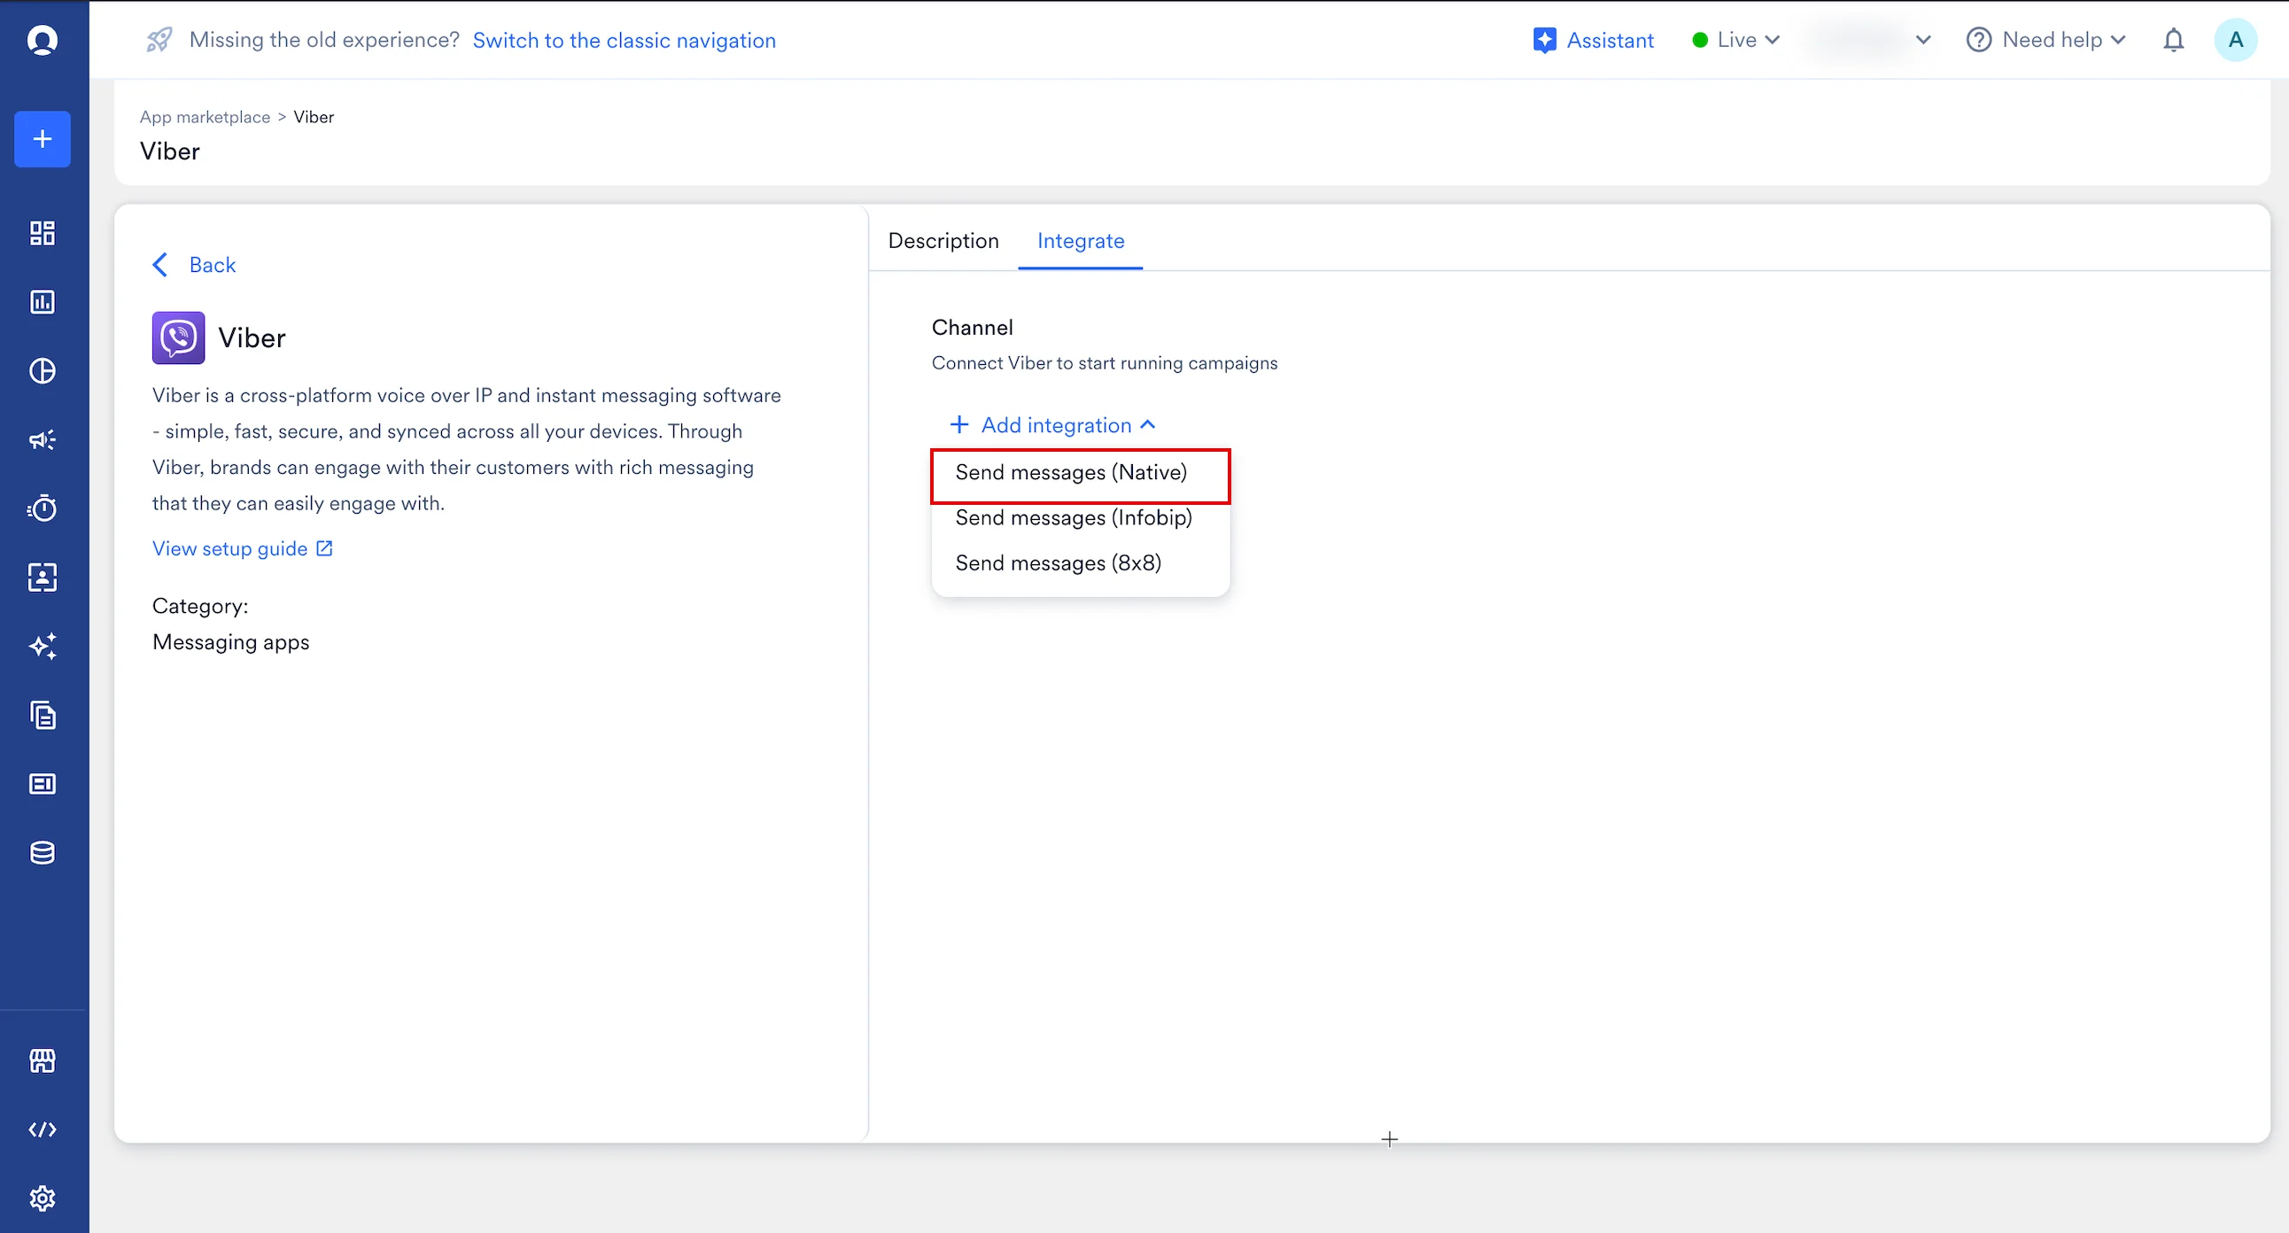The image size is (2289, 1233).
Task: Click the Viber app logo icon
Action: click(179, 337)
